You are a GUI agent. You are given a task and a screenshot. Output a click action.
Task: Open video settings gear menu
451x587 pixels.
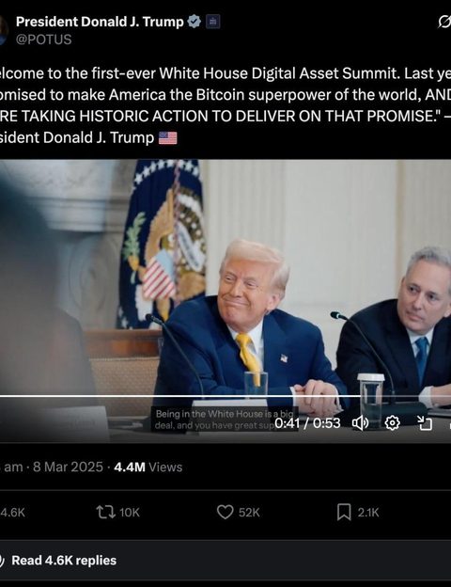[x=393, y=423]
